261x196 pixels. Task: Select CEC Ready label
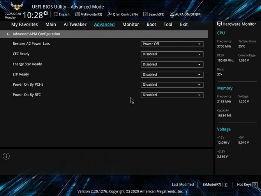point(21,54)
